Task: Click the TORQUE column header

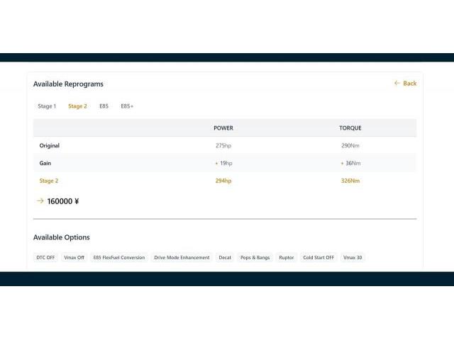Action: [x=350, y=128]
